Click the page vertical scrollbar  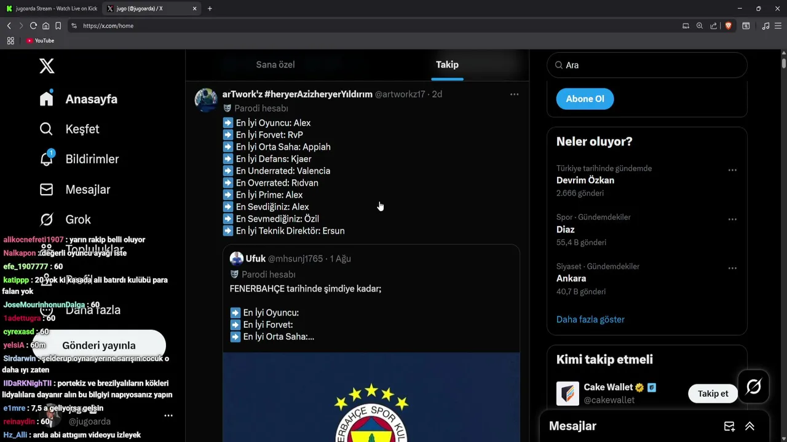coord(784,63)
